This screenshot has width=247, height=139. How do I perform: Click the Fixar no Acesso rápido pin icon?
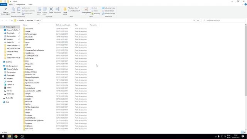click(x=5, y=9)
